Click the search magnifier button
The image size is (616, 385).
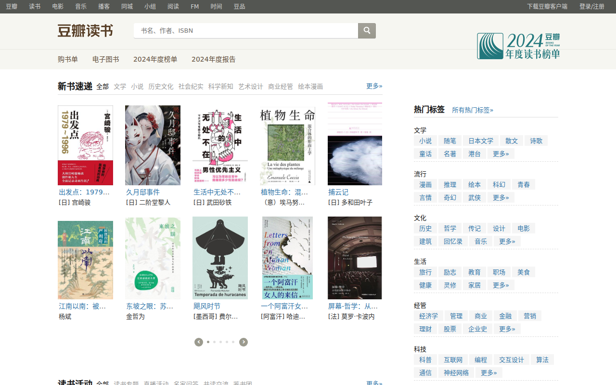pyautogui.click(x=367, y=30)
